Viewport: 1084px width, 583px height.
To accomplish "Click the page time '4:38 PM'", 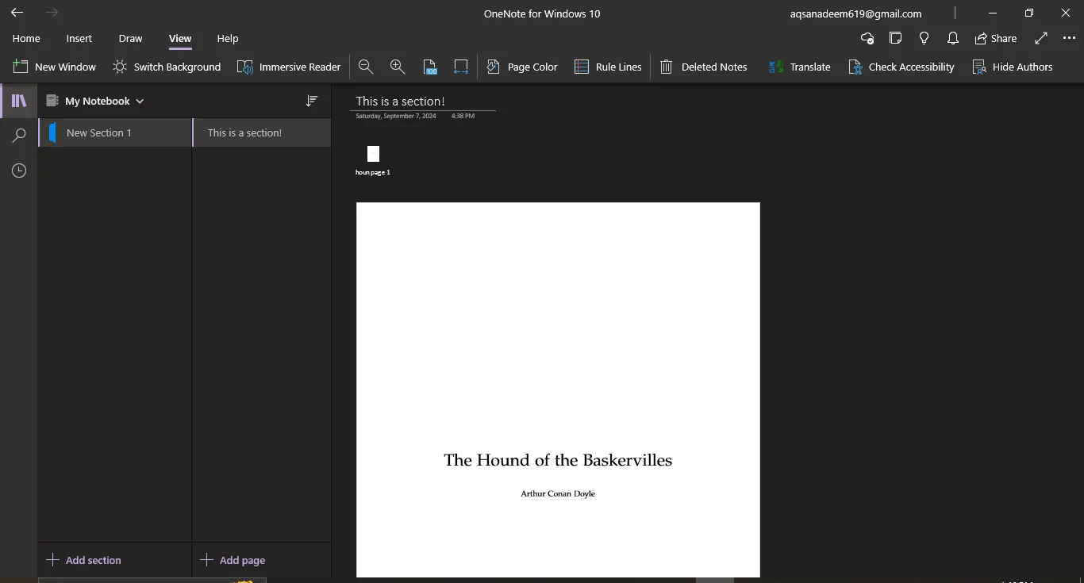I will click(463, 116).
